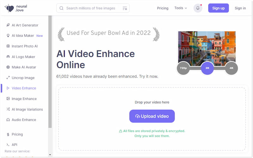Click the Sign up button
253x158 pixels.
[218, 8]
